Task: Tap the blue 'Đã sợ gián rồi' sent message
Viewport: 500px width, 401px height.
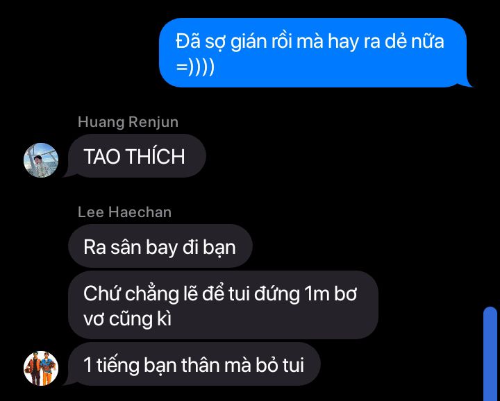Action: tap(312, 53)
